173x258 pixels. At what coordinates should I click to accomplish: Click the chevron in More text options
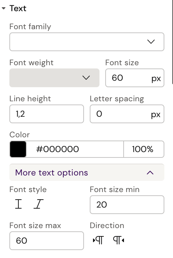point(150,173)
